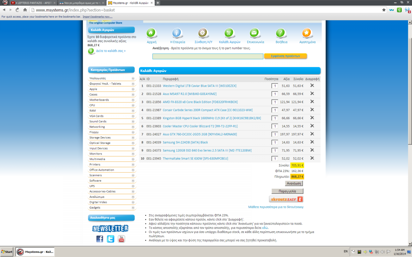Click the Ανανέωση refresh button

pyautogui.click(x=294, y=183)
